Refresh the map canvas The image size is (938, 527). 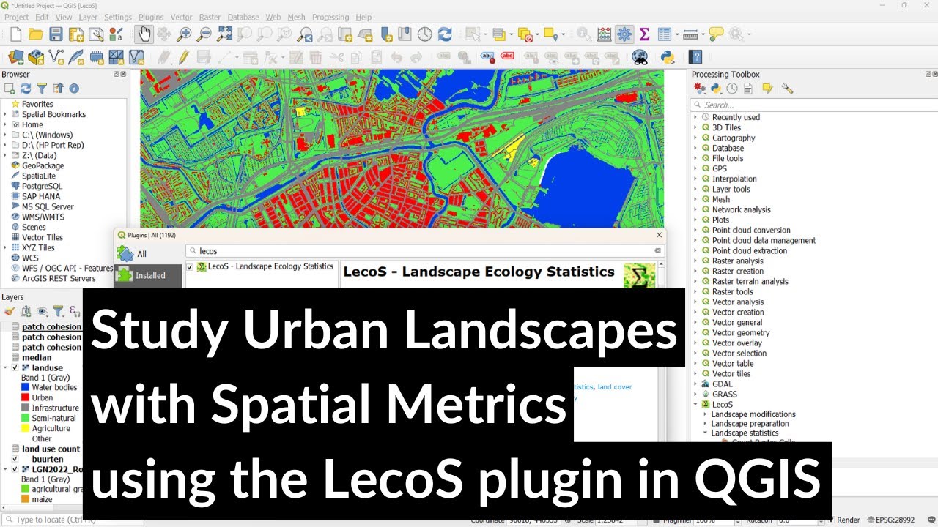click(445, 34)
